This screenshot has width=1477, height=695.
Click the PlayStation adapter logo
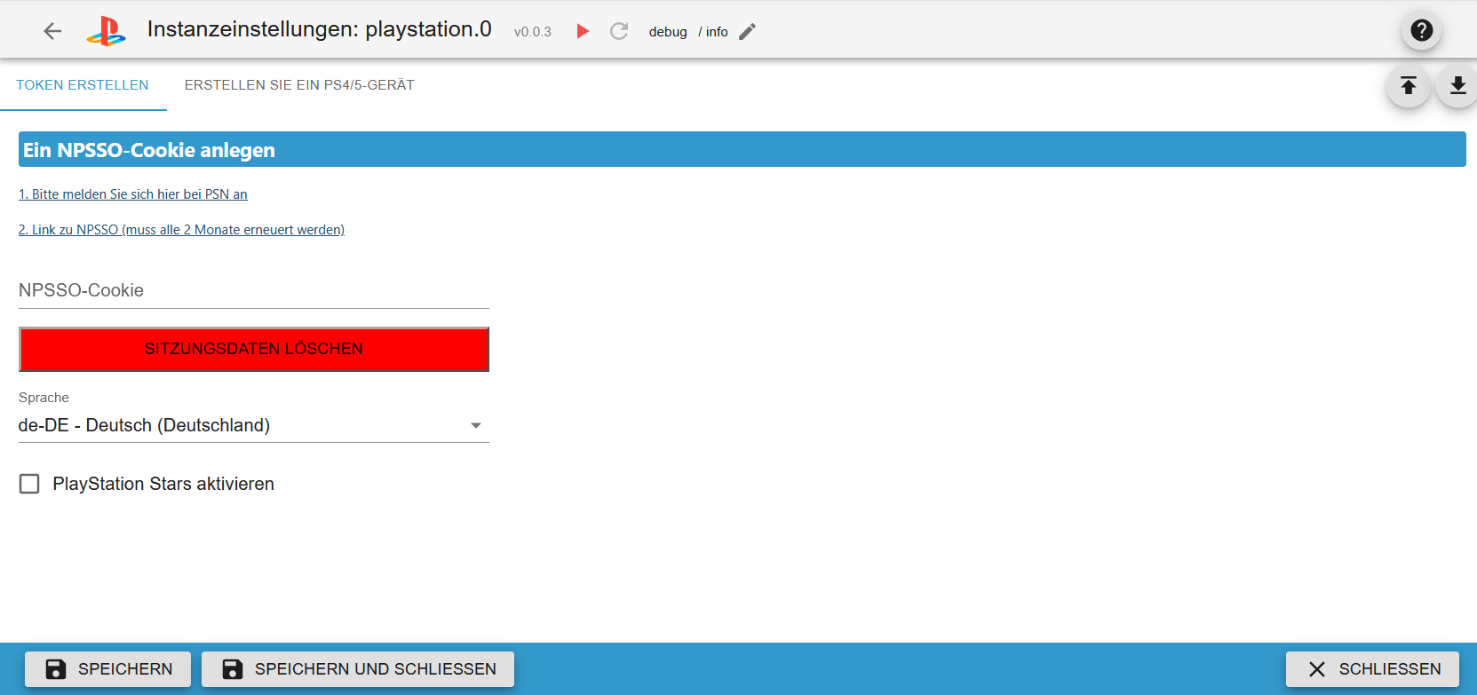[106, 31]
